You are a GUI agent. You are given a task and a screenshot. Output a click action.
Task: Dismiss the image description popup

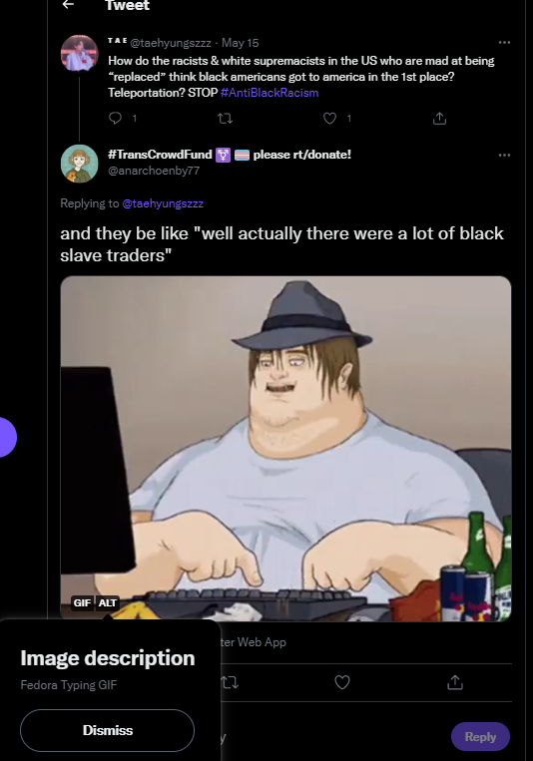pyautogui.click(x=108, y=730)
